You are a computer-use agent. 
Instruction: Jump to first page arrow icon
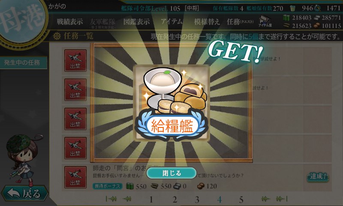pyautogui.click(x=111, y=199)
